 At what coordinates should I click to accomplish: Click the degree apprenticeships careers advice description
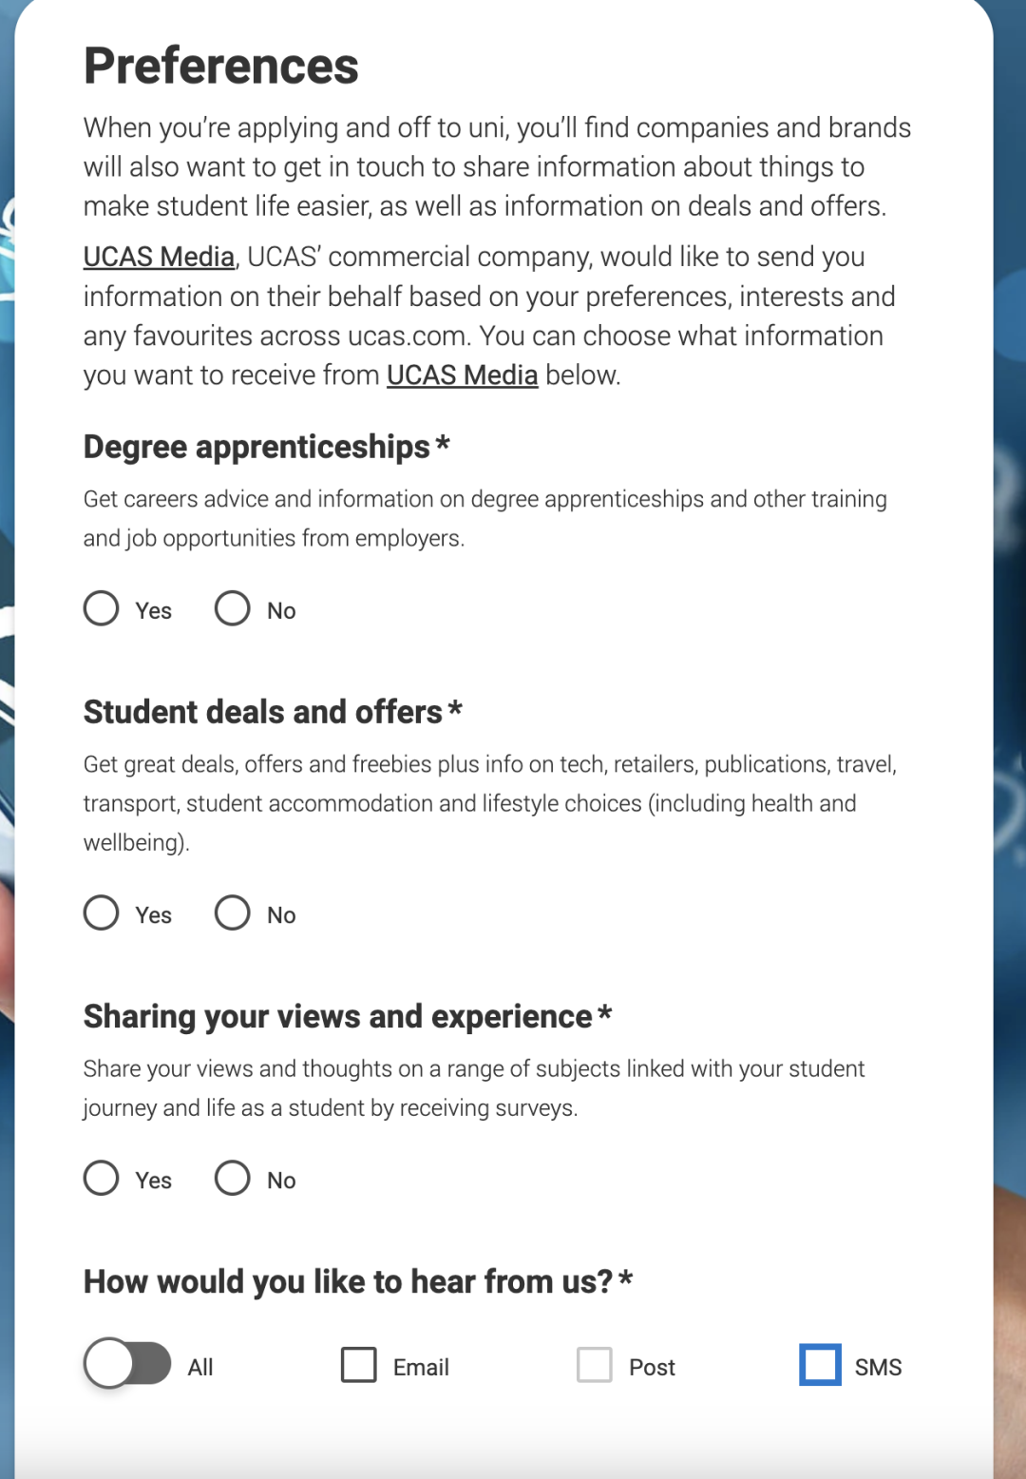[485, 518]
